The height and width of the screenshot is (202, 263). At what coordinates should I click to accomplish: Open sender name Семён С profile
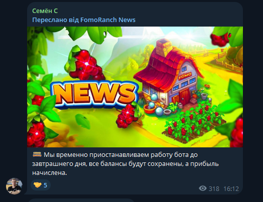coord(45,11)
